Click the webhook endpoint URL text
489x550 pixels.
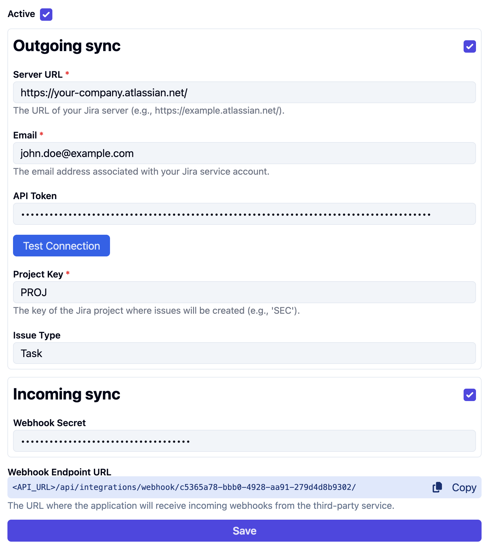(184, 487)
